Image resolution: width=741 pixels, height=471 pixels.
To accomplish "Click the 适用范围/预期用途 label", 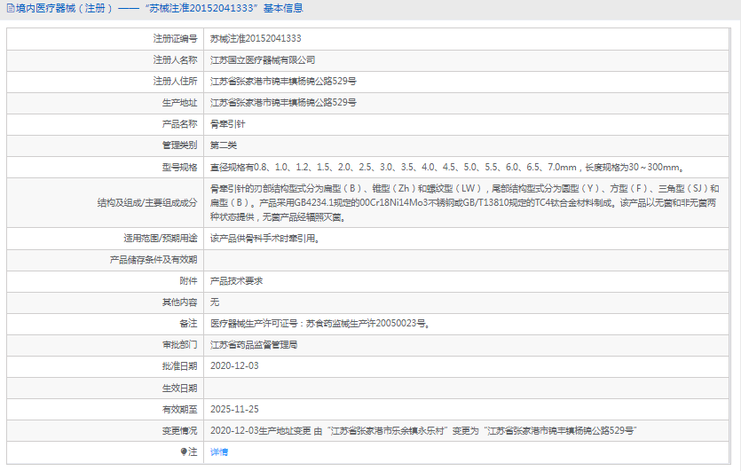I will [x=161, y=239].
